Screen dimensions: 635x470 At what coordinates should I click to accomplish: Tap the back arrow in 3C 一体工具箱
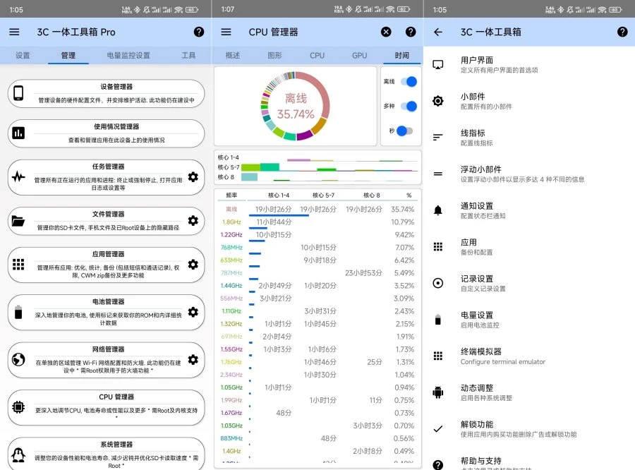point(437,32)
